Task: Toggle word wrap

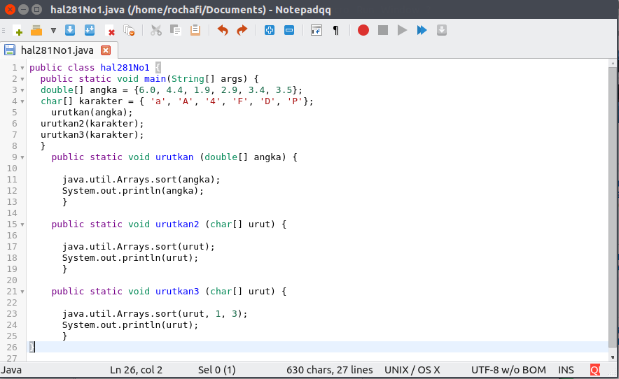Action: [x=317, y=30]
